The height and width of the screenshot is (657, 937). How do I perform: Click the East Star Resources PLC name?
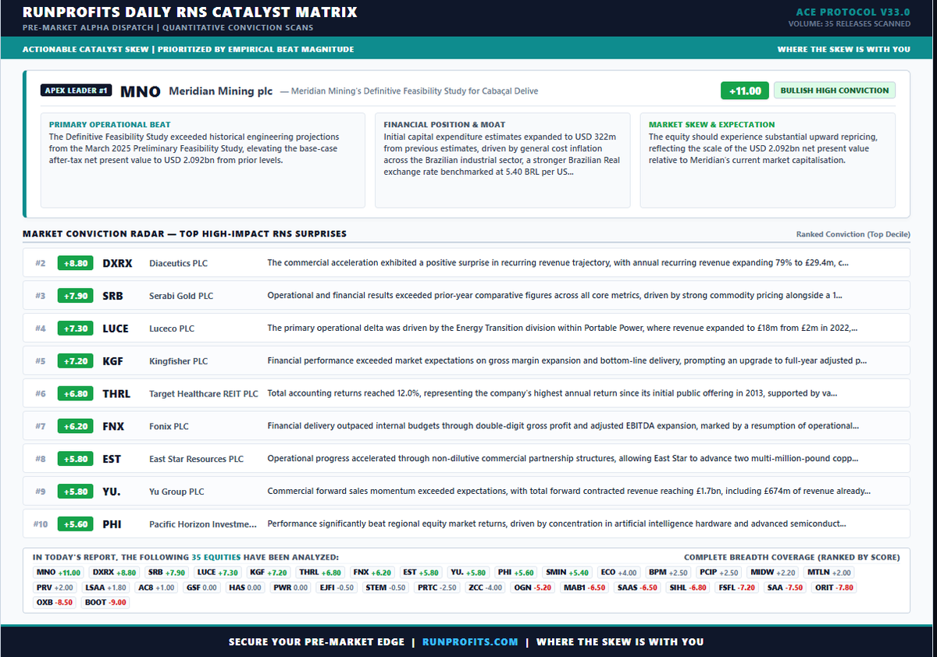tap(196, 459)
